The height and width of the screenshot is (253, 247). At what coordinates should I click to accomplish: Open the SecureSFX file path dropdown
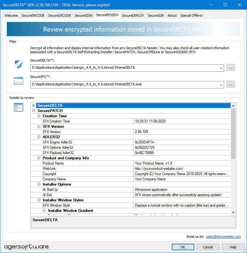(x=221, y=85)
